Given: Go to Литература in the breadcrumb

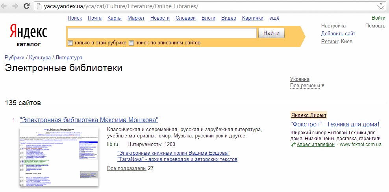Looking at the screenshot, I should [x=69, y=57].
